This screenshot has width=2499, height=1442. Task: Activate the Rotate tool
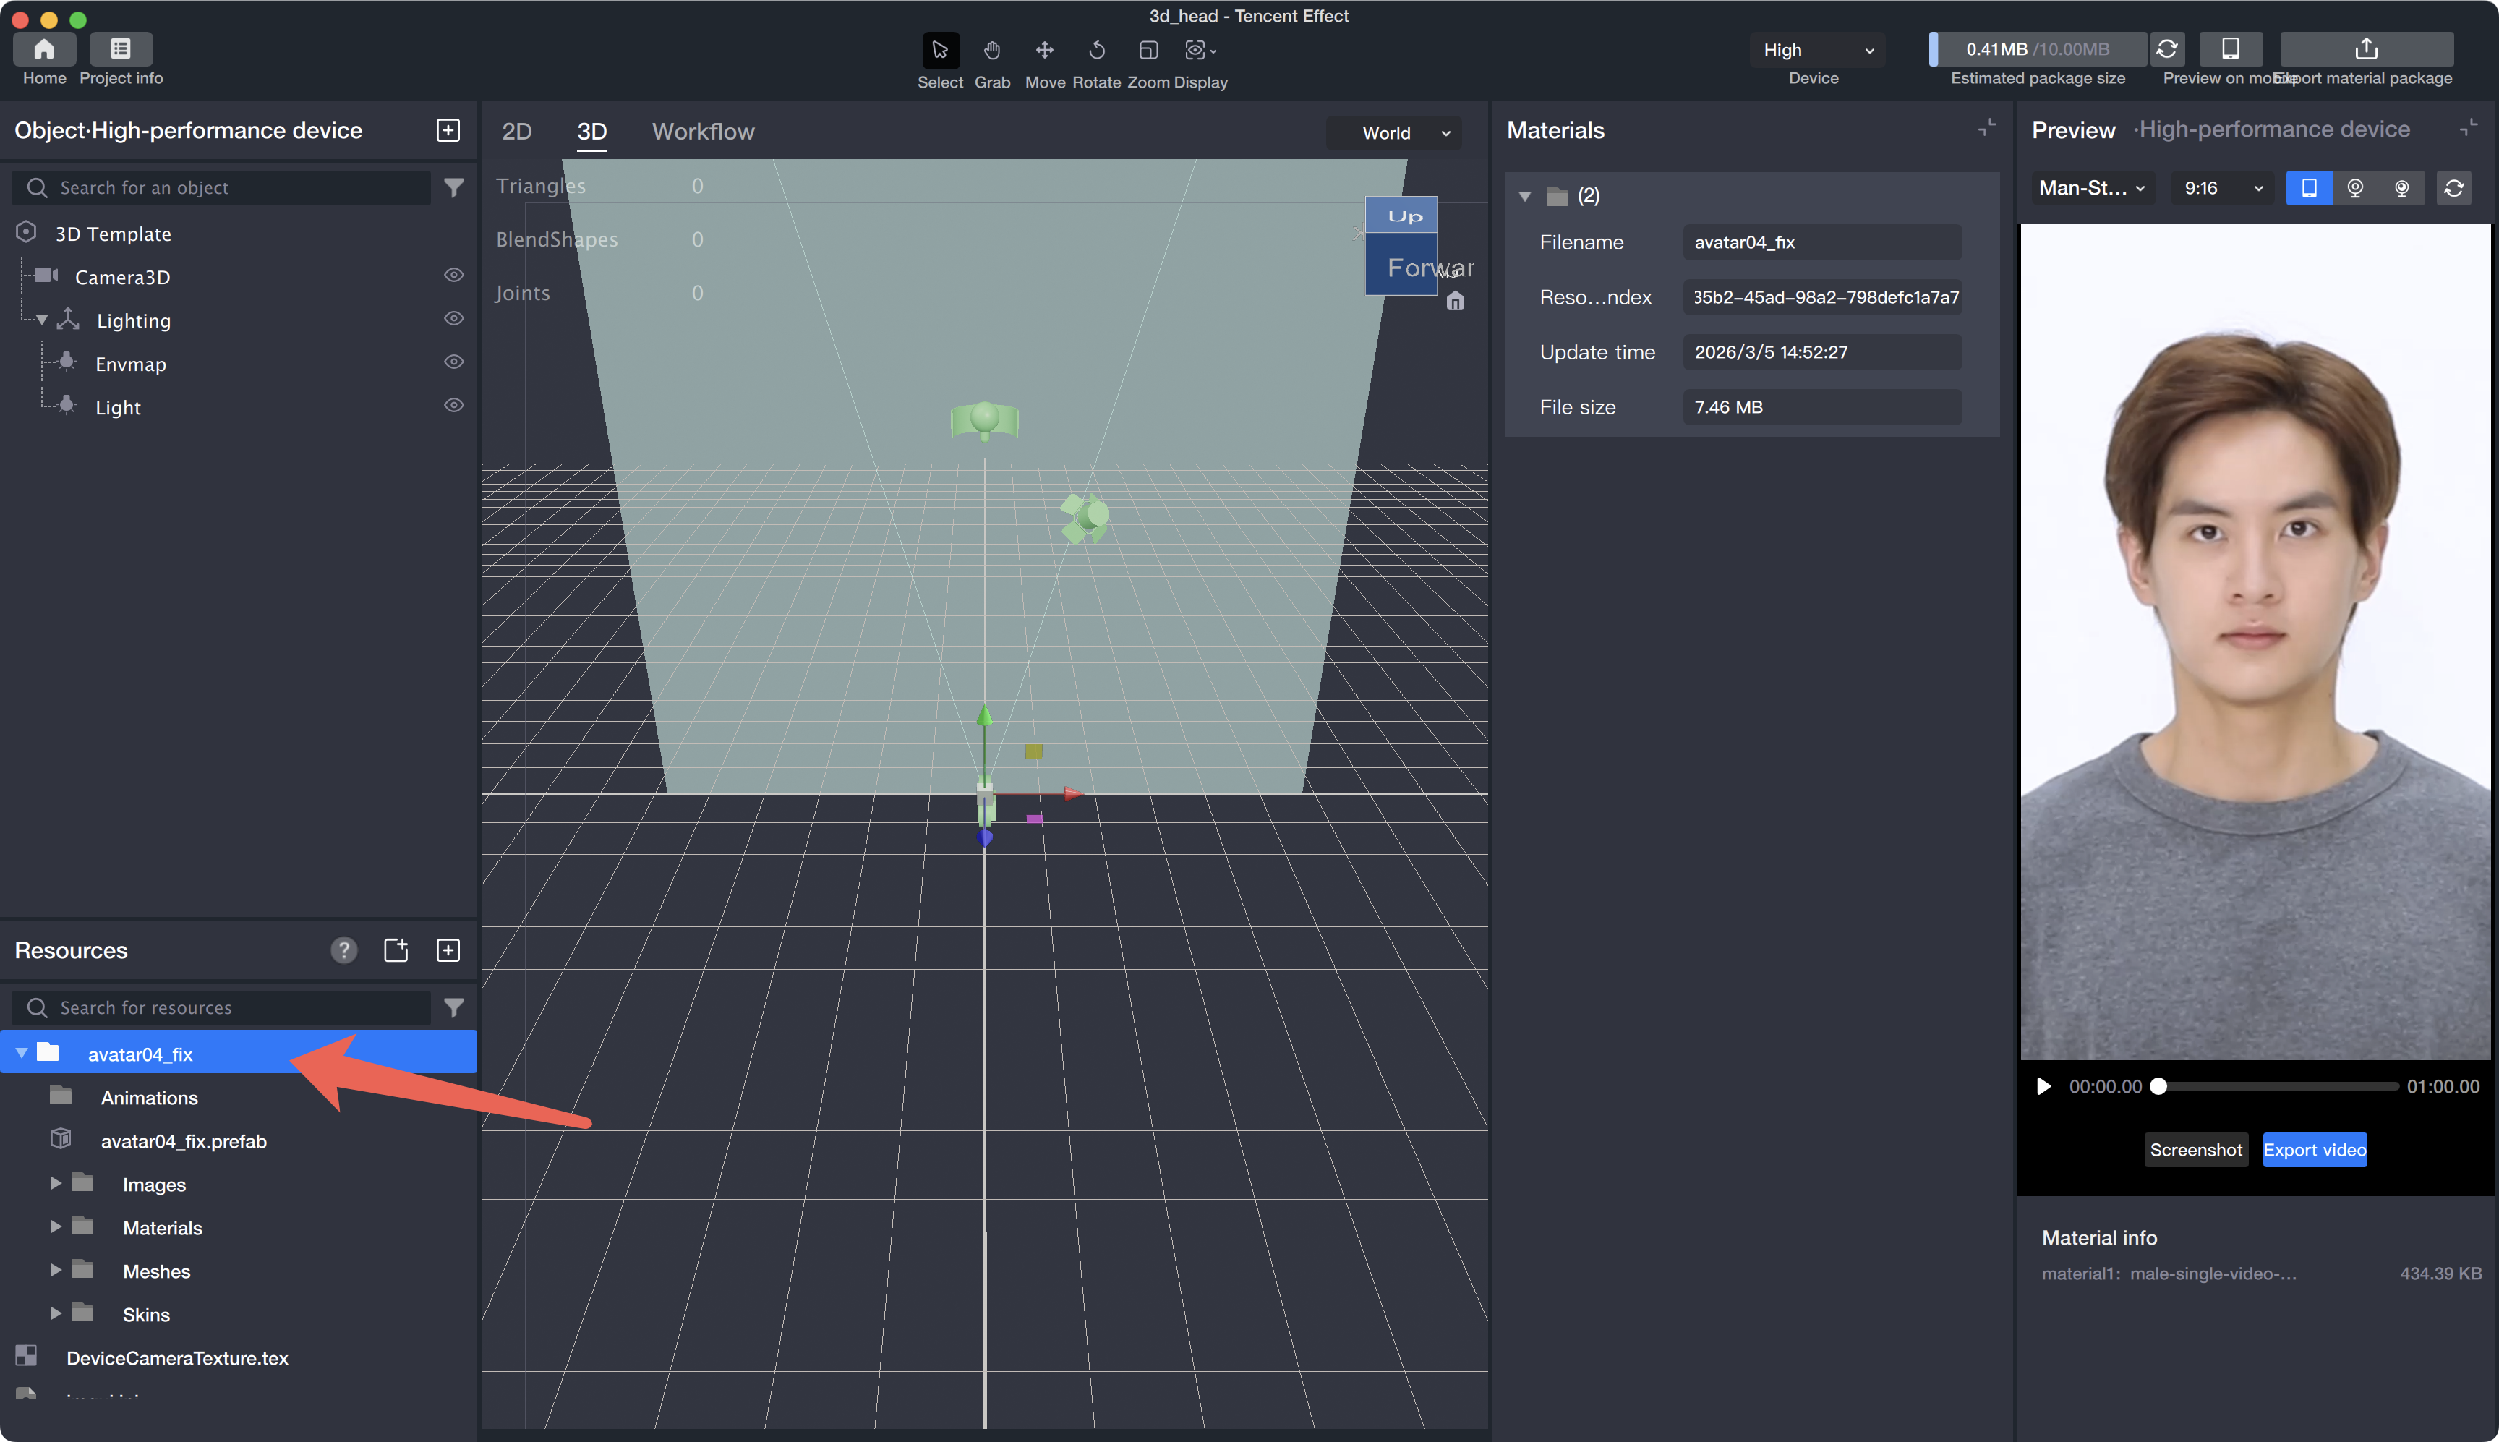click(x=1096, y=49)
